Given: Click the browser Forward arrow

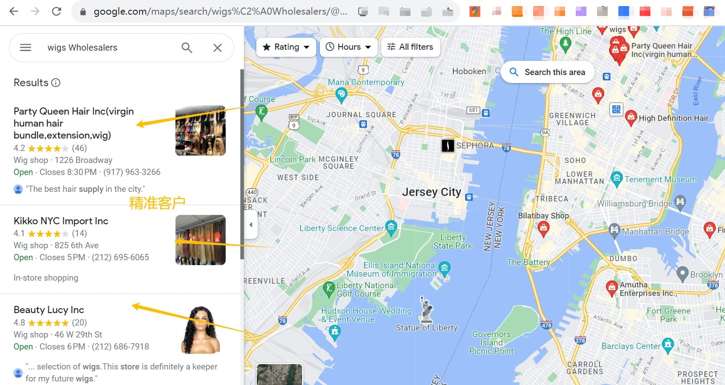Looking at the screenshot, I should point(35,11).
